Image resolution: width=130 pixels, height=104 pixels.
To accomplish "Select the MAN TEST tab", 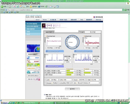I will [x=49, y=32].
